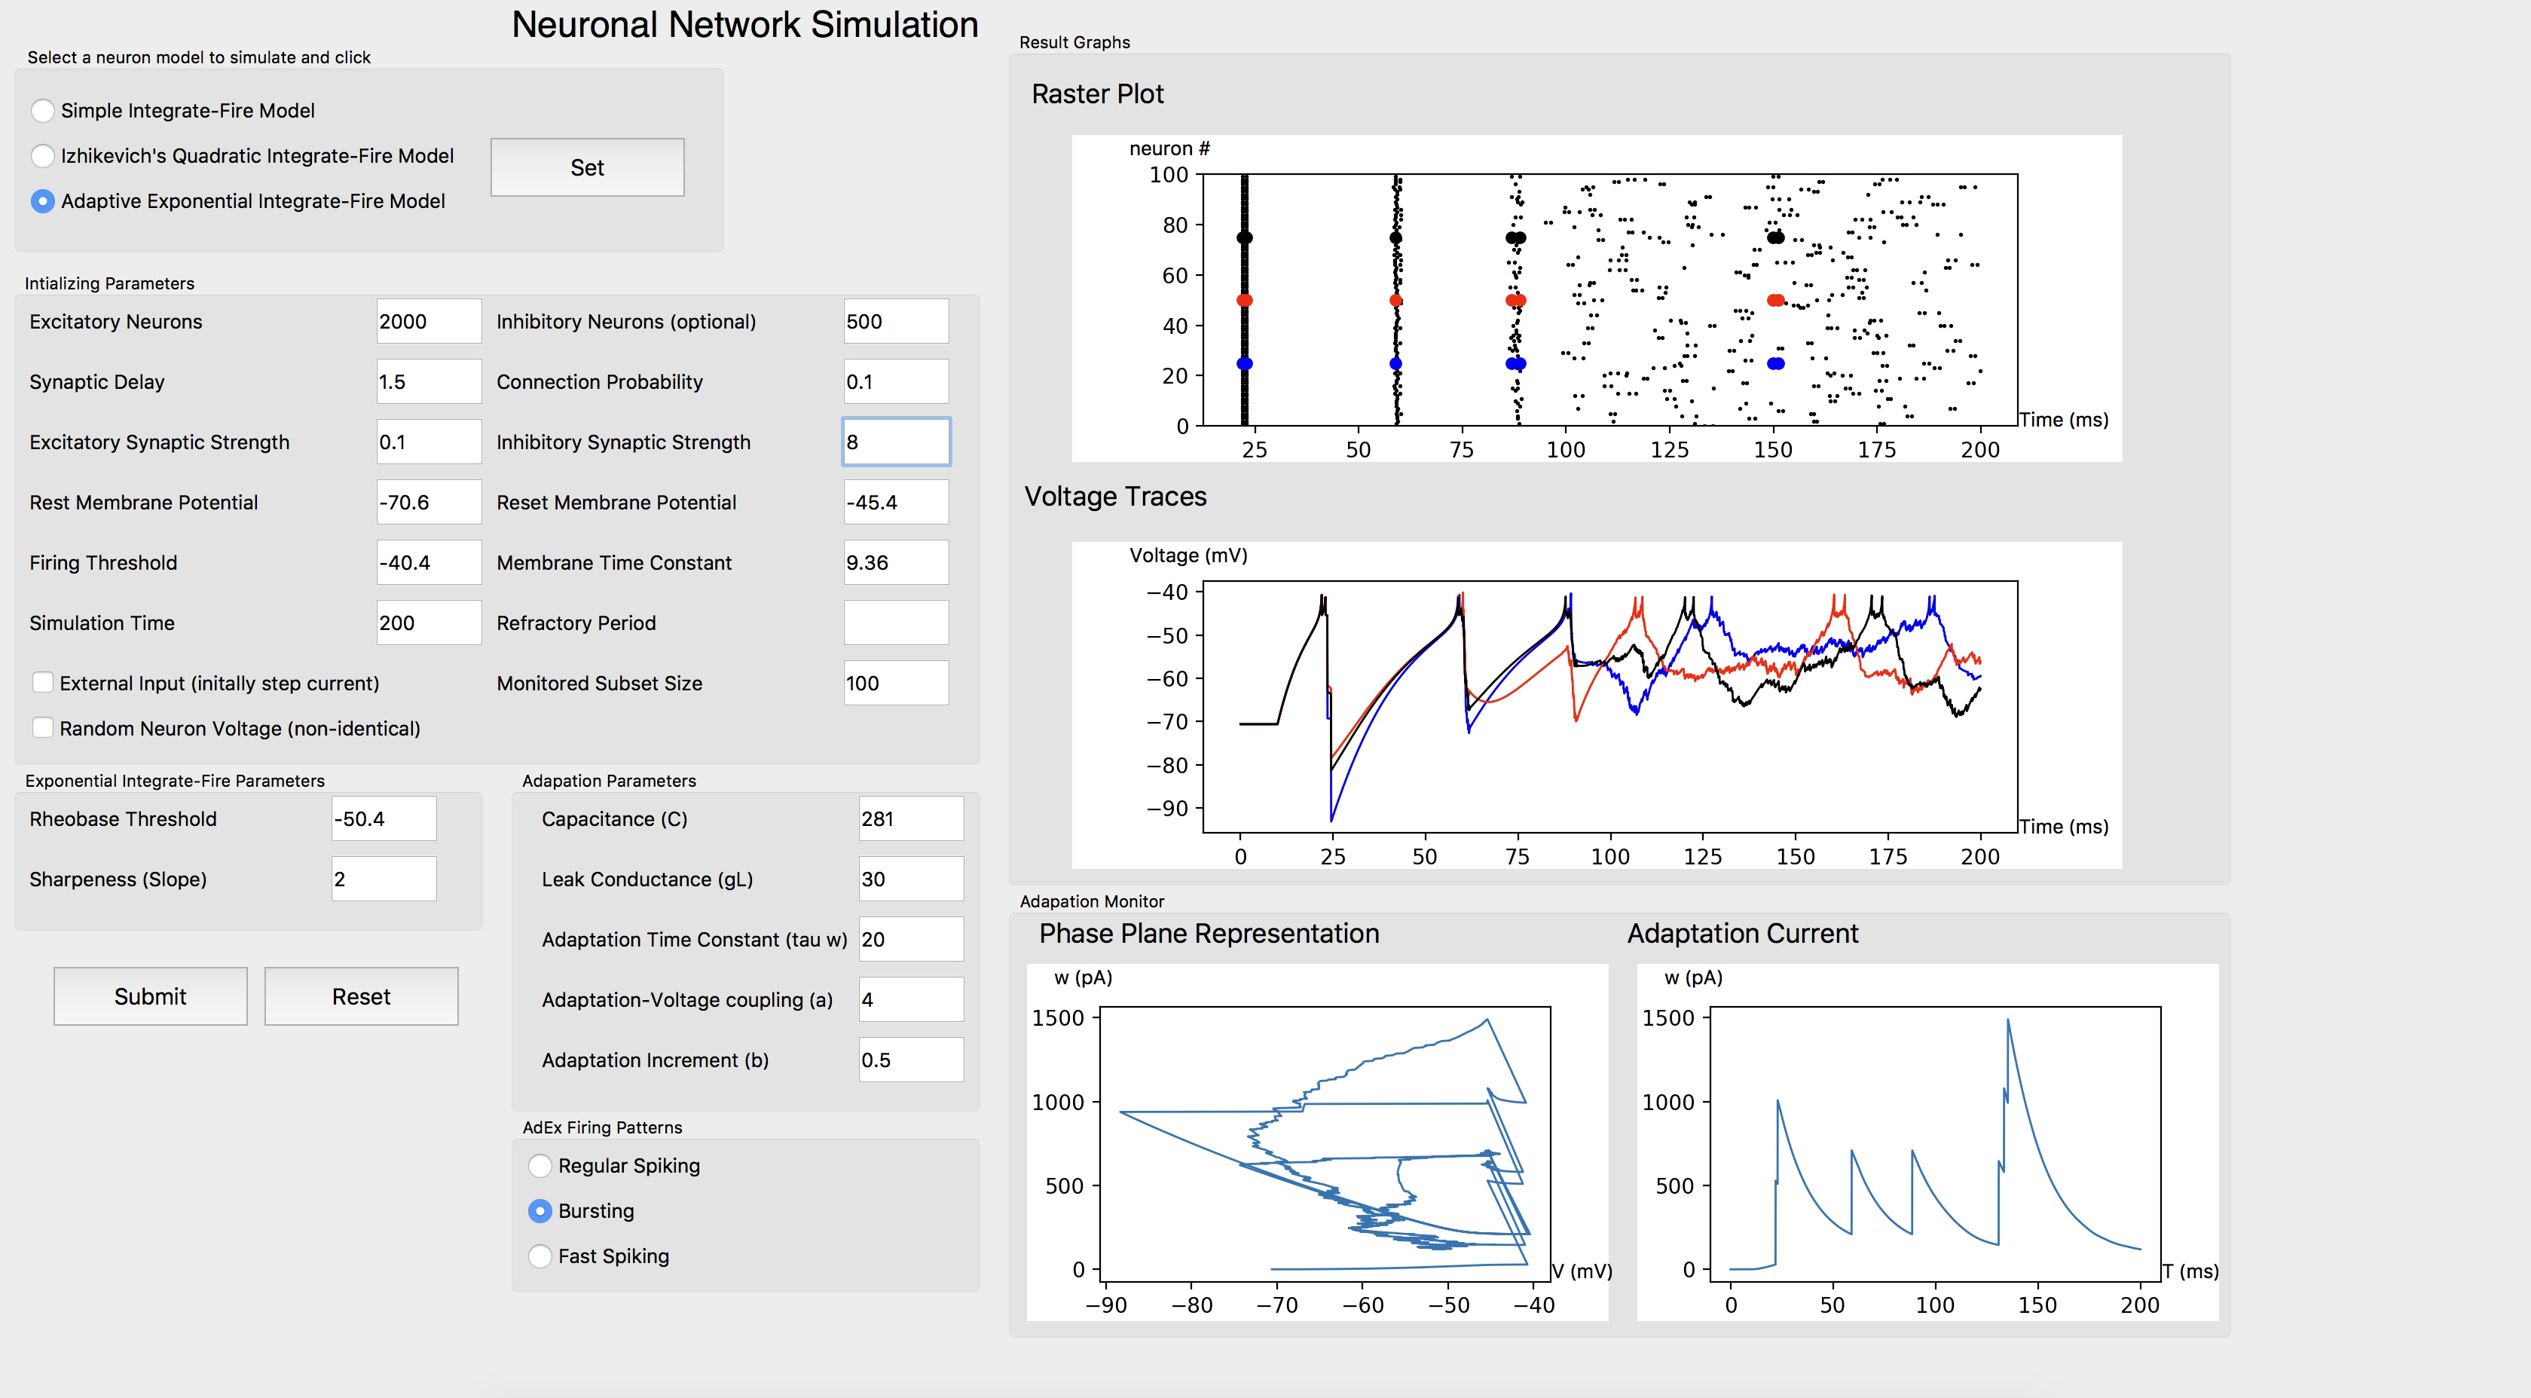Focus Adaptation-Voltage coupling (a) field
Image resolution: width=2531 pixels, height=1398 pixels.
click(911, 999)
